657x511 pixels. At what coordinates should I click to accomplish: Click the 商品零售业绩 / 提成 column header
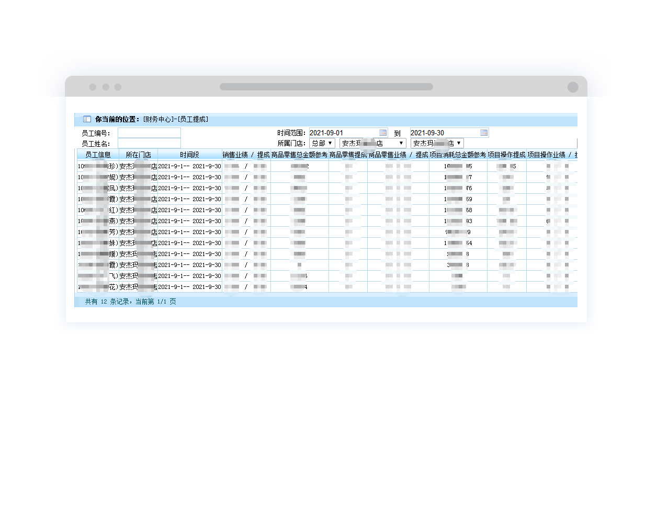[398, 155]
